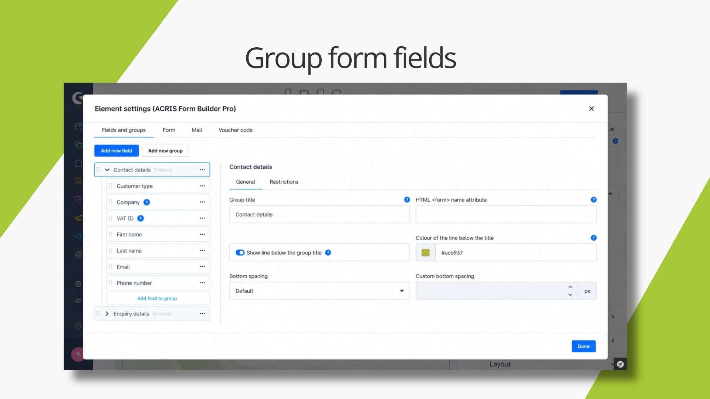Click the HTML form name attribute input
Screen dimensions: 710x399
pos(506,214)
